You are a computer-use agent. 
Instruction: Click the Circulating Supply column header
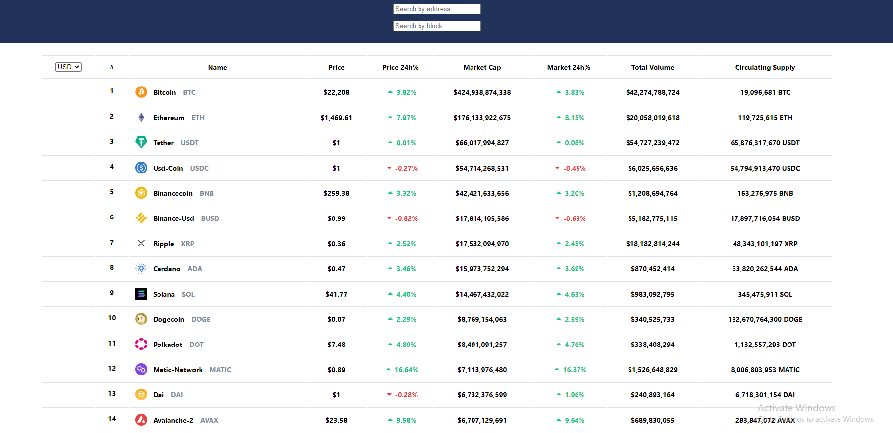(x=765, y=67)
